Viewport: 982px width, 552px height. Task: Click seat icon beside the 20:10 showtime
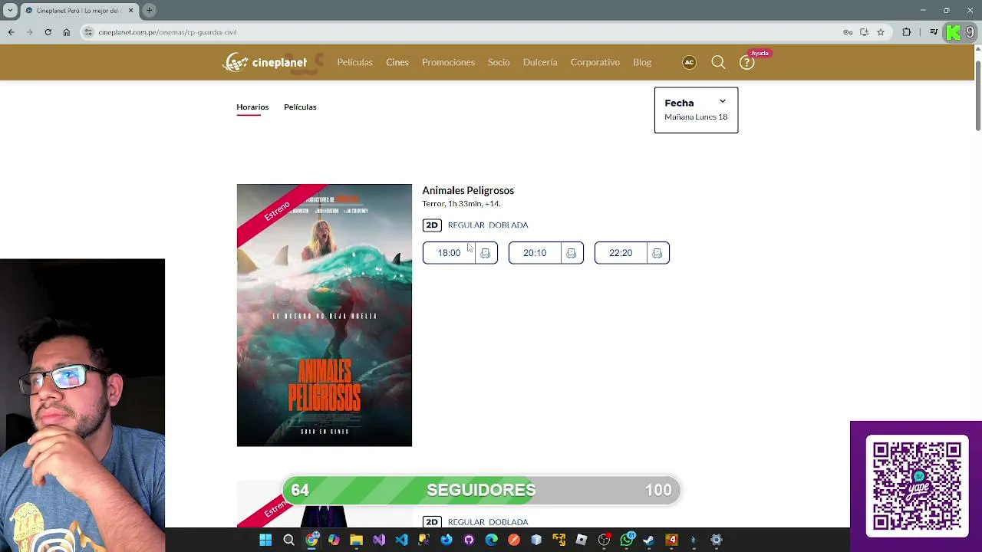pyautogui.click(x=572, y=253)
